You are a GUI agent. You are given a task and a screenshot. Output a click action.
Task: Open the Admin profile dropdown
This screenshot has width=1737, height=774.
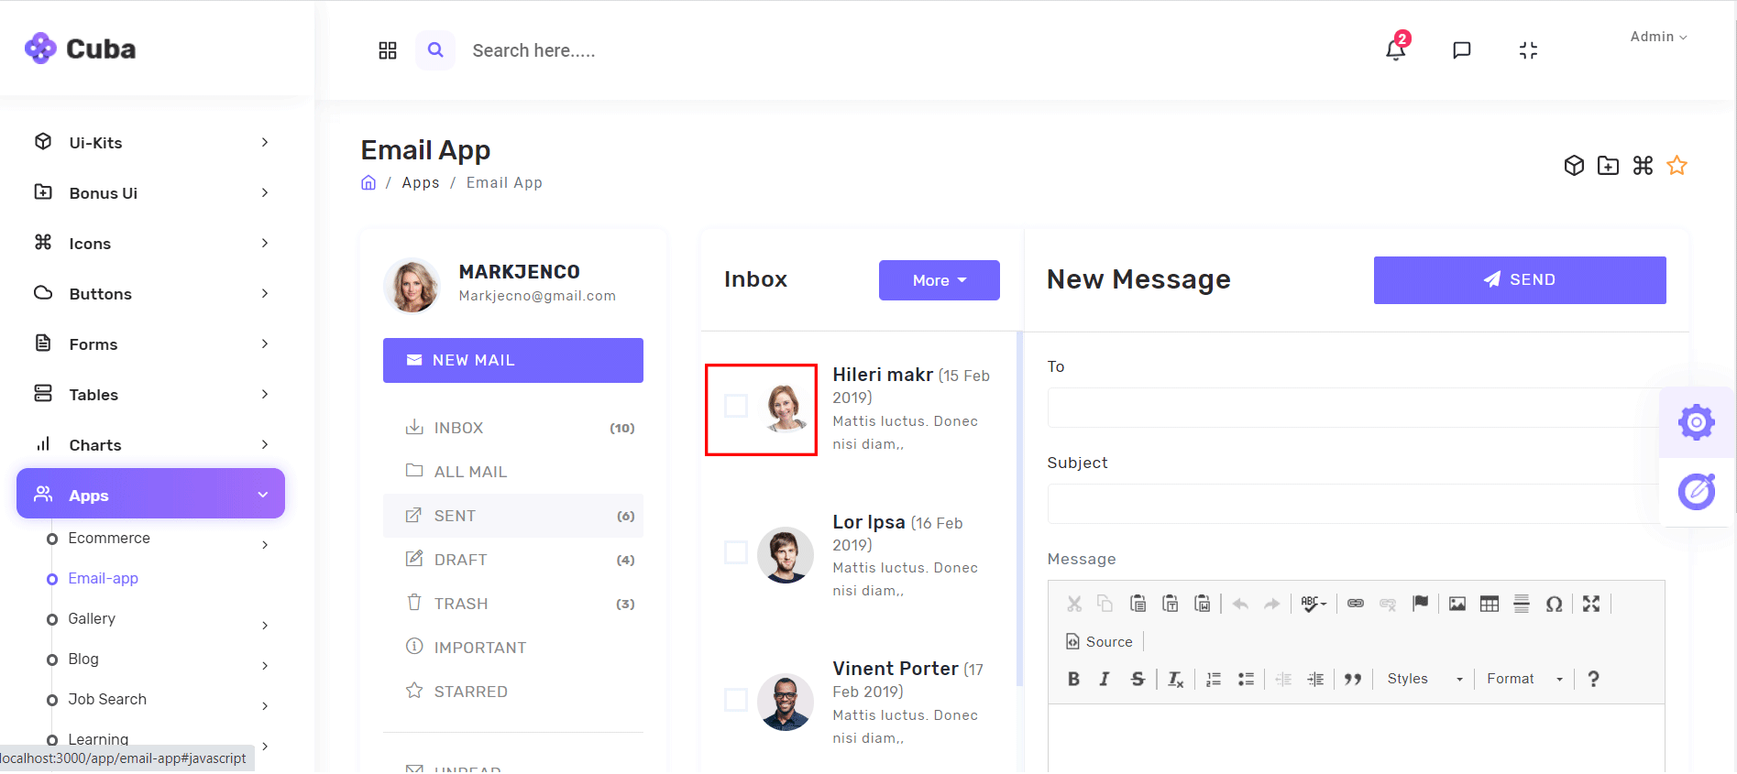pyautogui.click(x=1658, y=37)
